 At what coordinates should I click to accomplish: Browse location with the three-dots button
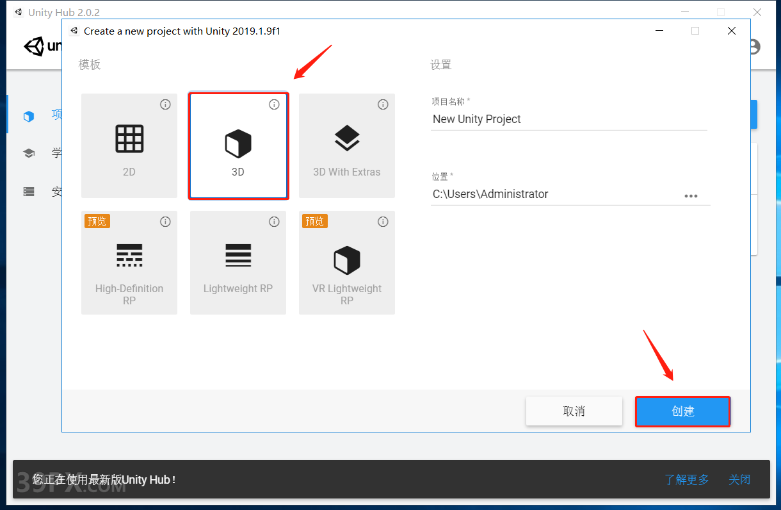tap(691, 196)
